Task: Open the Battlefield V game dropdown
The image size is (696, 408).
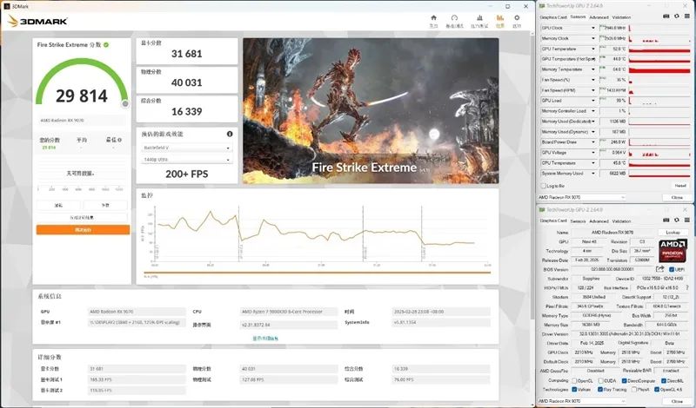Action: click(187, 148)
